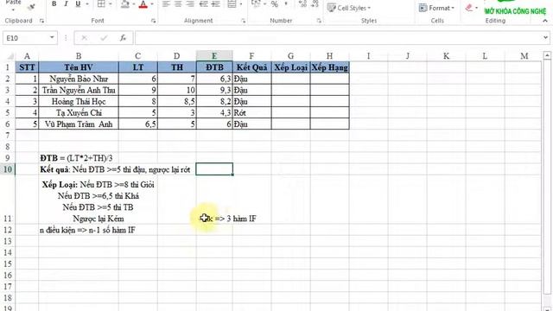Apply Fill Color bucket
Screen dimensions: 553x311
click(125, 3)
